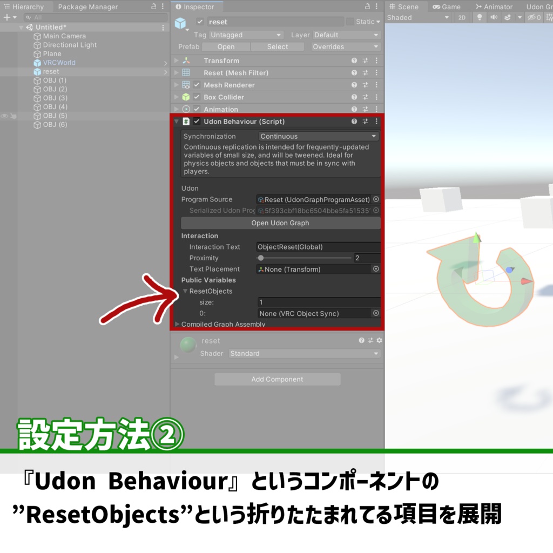
Task: Open the Synchronization dropdown
Action: 318,136
